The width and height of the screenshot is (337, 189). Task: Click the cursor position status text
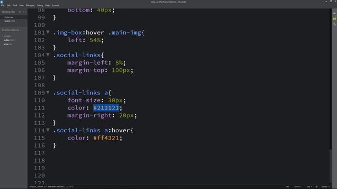point(37,187)
